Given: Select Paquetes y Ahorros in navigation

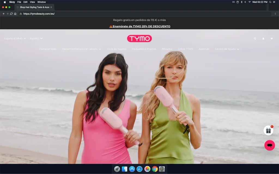Looking at the screenshot, I should 144,49.
